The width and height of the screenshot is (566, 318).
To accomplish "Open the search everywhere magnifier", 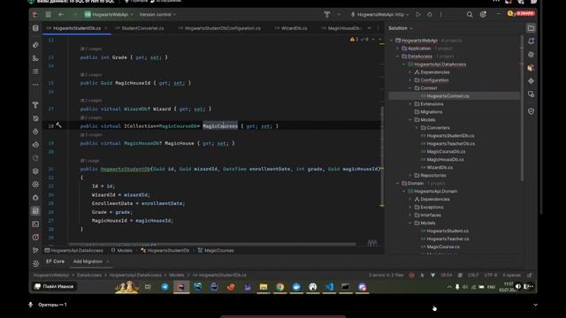I will point(470,14).
